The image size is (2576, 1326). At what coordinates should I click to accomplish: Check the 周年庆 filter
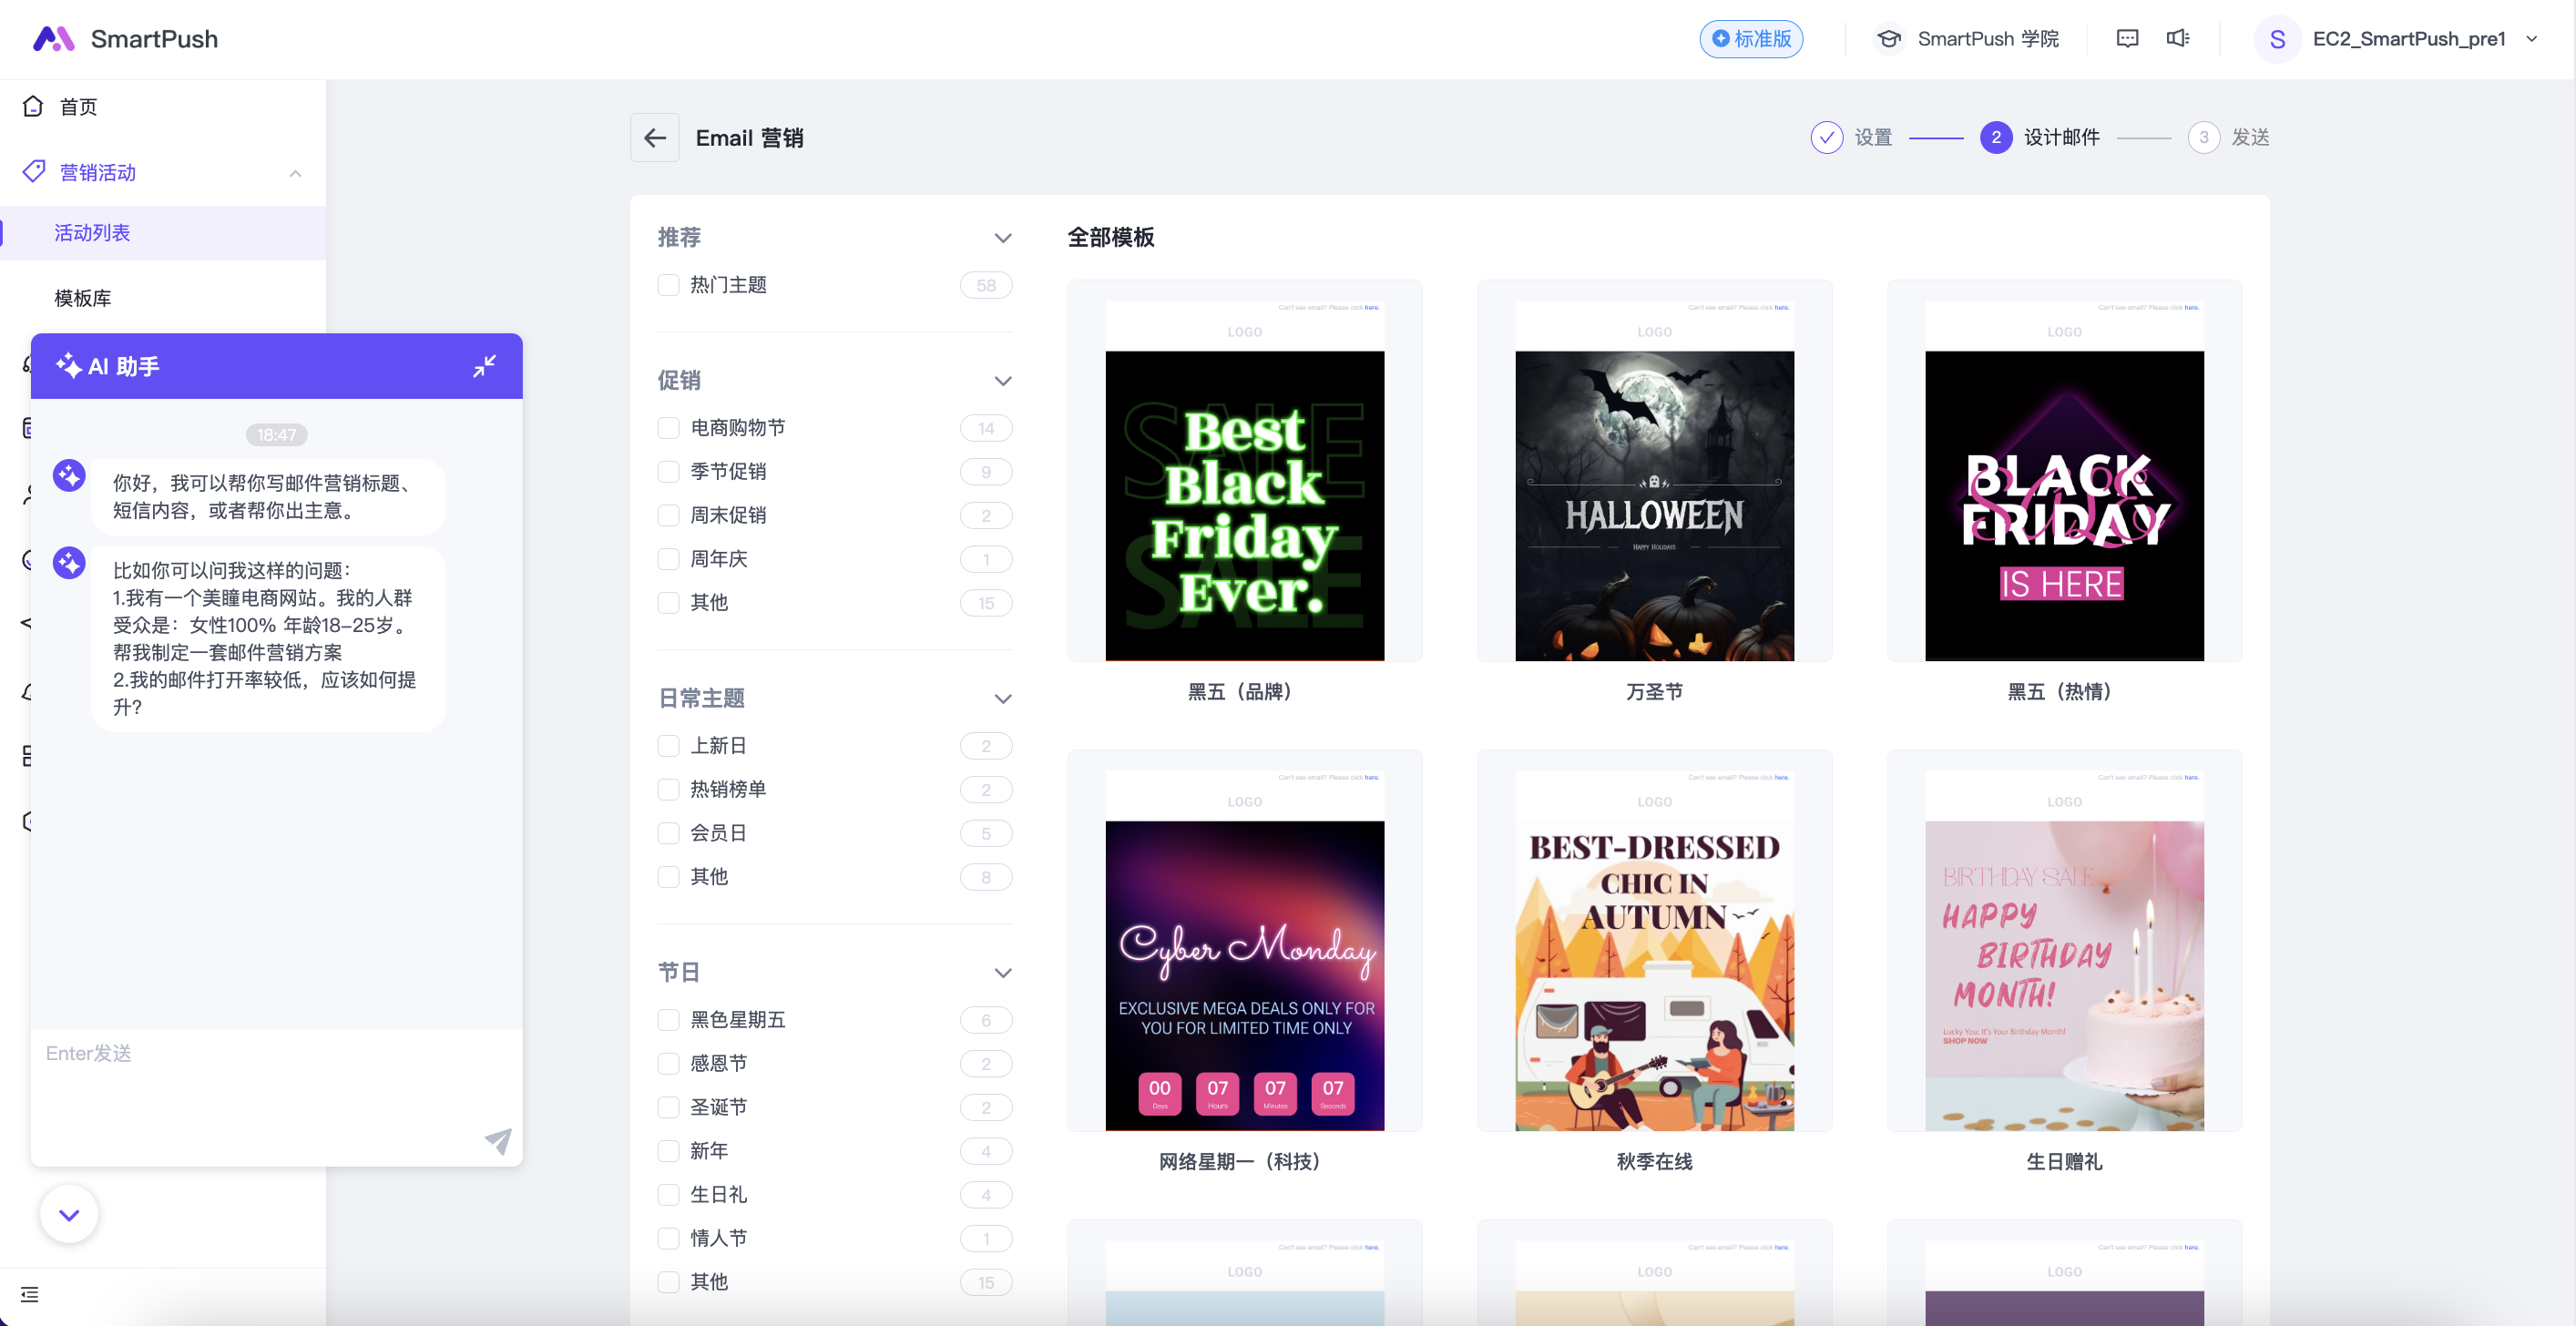668,559
